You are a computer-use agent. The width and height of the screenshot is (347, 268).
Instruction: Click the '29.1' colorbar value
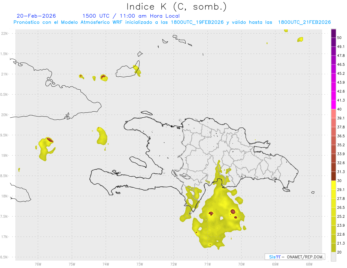pos(341,190)
